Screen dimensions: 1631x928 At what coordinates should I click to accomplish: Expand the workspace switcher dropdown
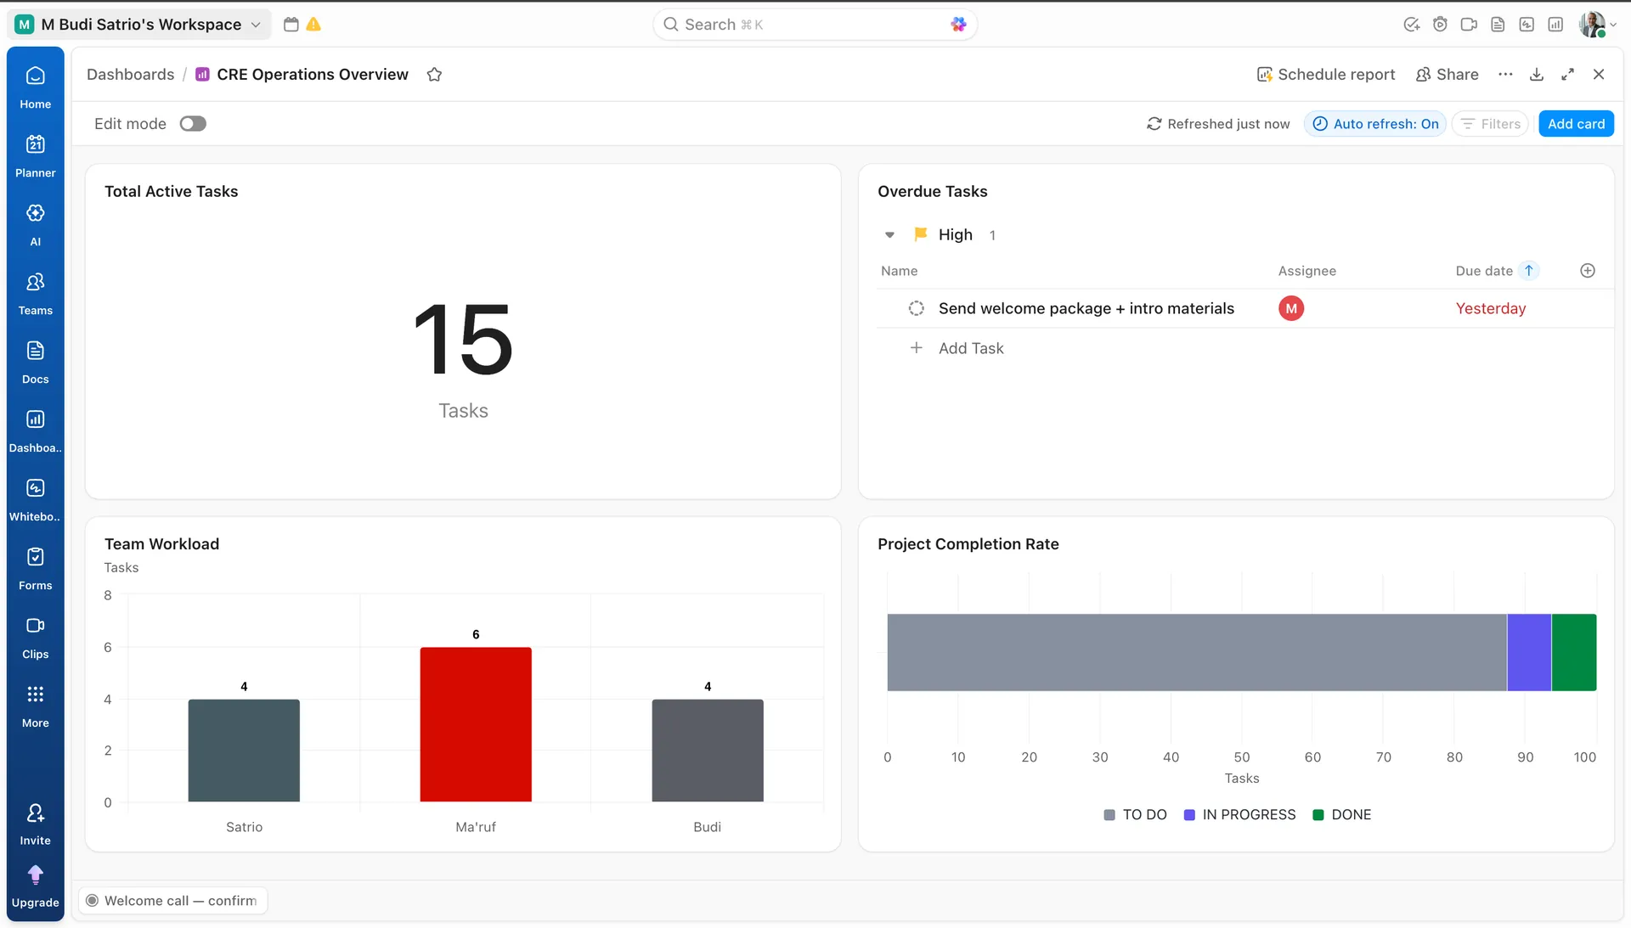[x=257, y=24]
